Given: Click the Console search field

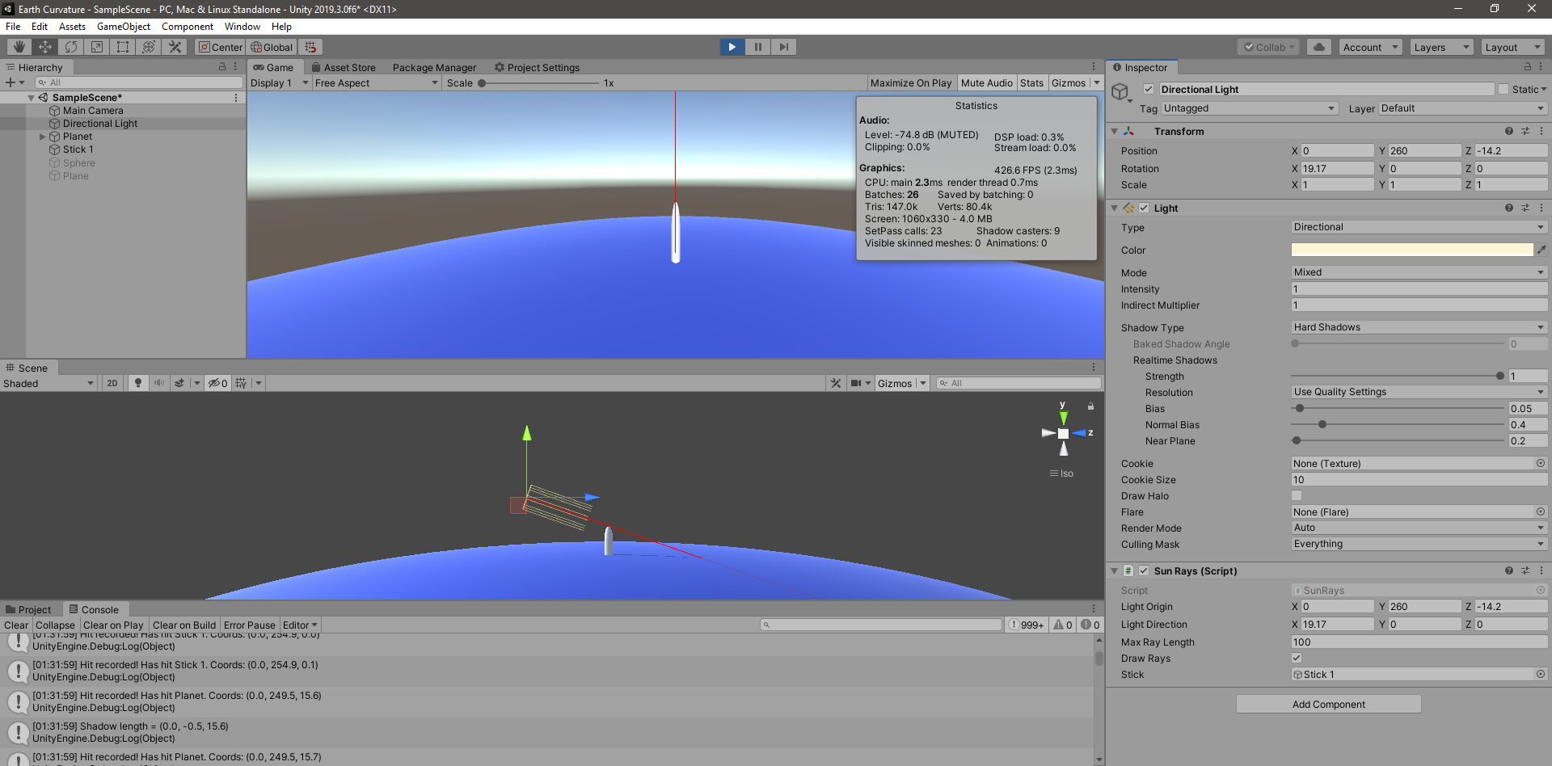Looking at the screenshot, I should tap(881, 624).
